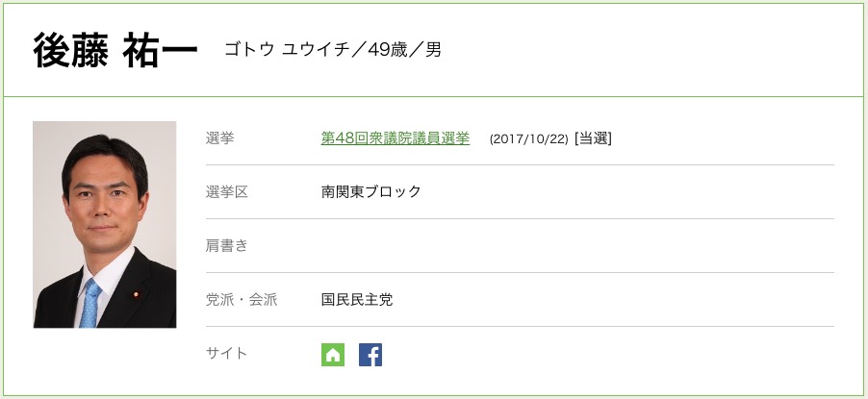Open the 第48回衆議院議員選挙 link

pos(396,138)
